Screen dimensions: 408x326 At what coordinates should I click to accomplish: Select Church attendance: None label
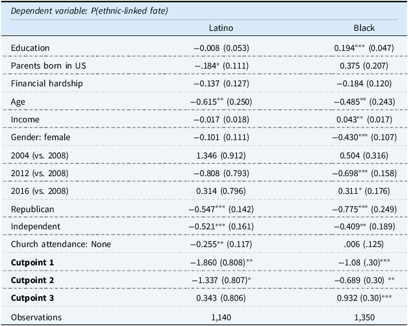[x=61, y=244]
